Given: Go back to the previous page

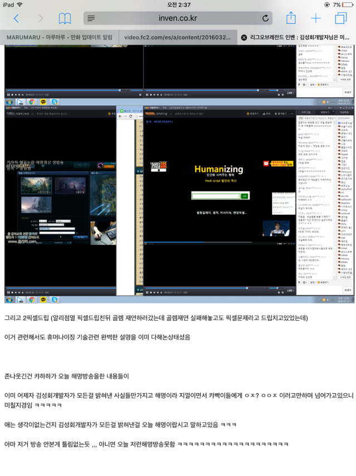Looking at the screenshot, I should click(x=17, y=18).
